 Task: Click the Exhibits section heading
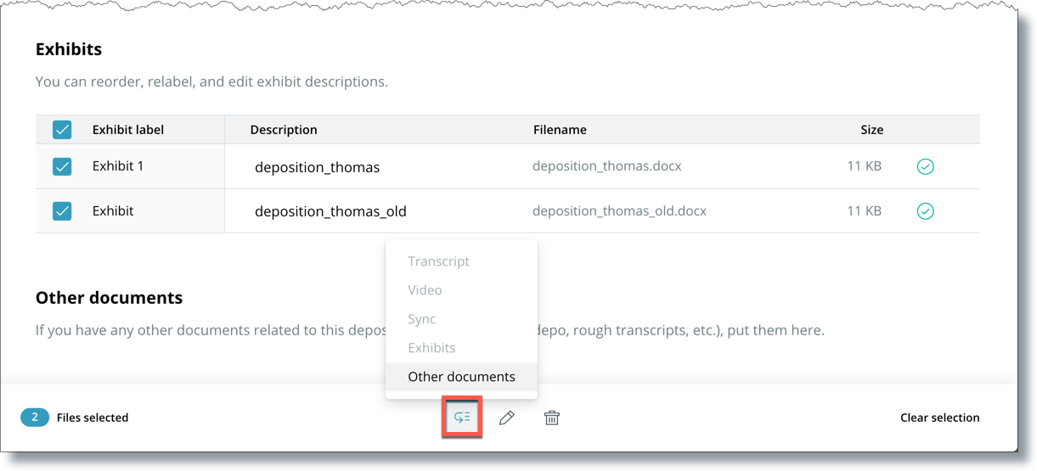69,49
